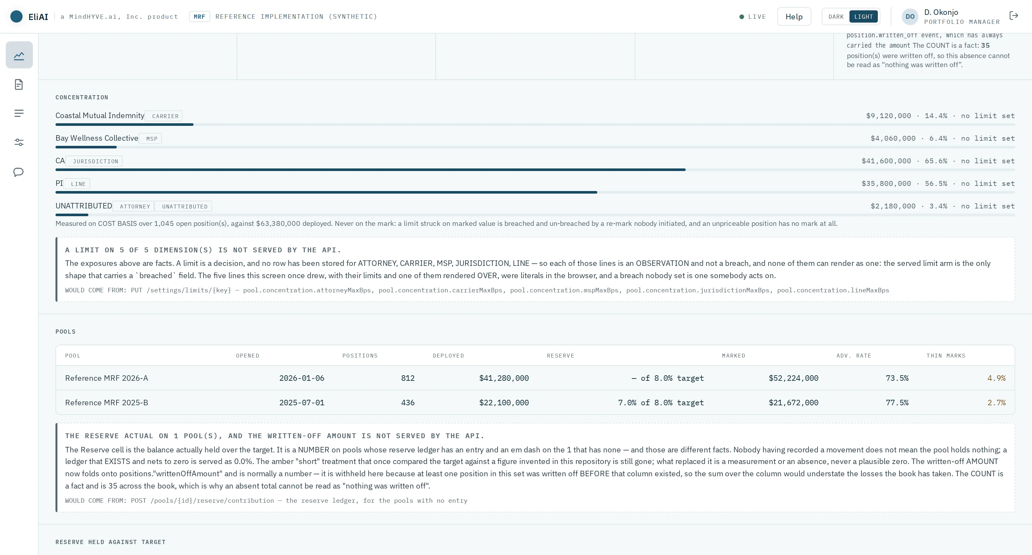Viewport: 1032px width, 555px height.
Task: Click the $52,224,000 marked value
Action: pyautogui.click(x=793, y=378)
